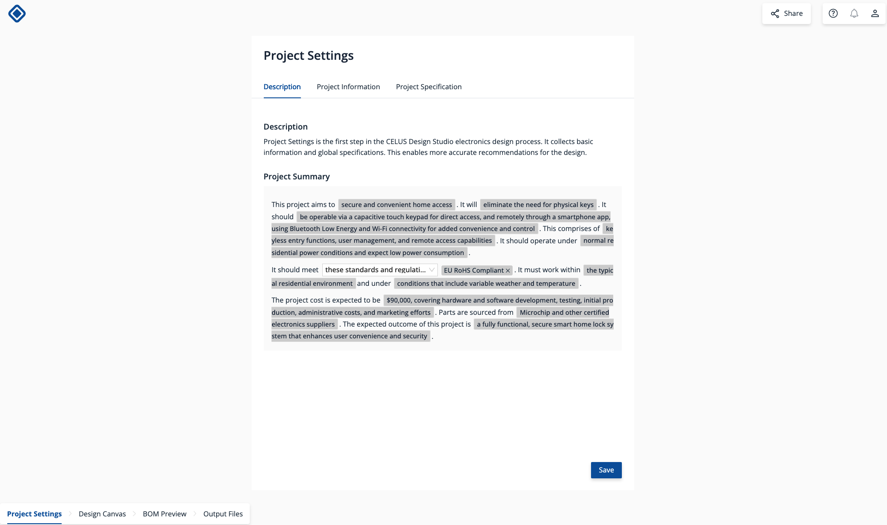Click the Description tab
Viewport: 887px width, 525px height.
point(282,87)
